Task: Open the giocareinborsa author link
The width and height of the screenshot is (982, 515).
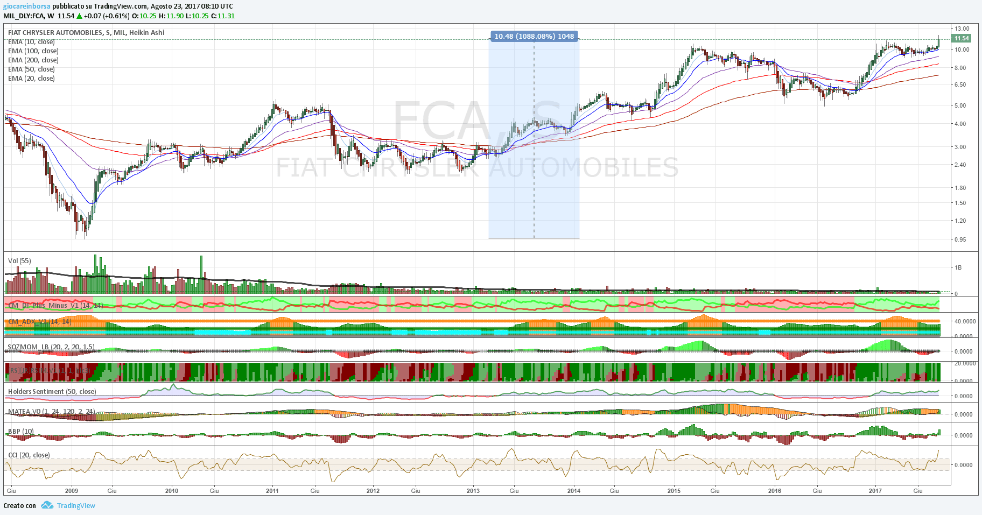Action: pos(27,6)
